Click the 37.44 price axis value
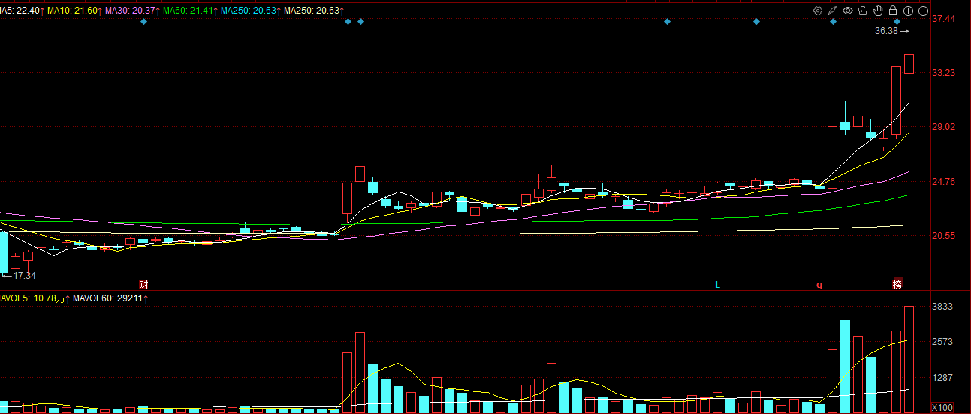The image size is (971, 414). click(x=943, y=18)
